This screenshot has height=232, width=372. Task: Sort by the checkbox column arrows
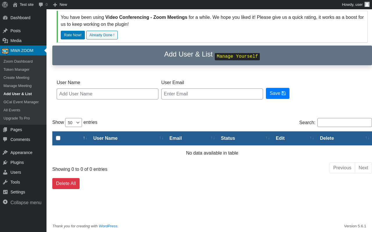point(85,138)
